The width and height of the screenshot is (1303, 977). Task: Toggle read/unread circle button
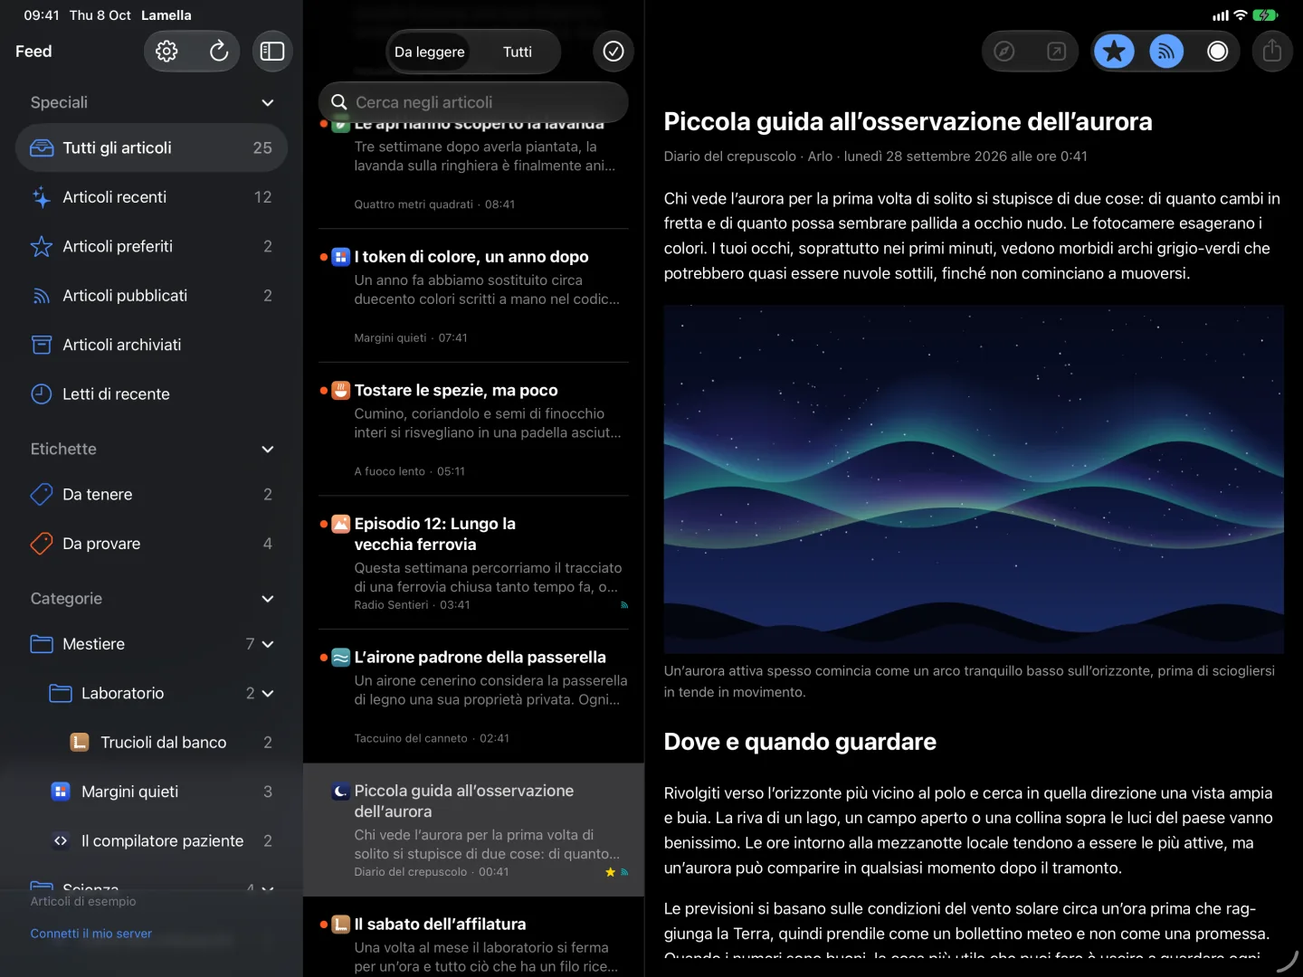point(1218,52)
